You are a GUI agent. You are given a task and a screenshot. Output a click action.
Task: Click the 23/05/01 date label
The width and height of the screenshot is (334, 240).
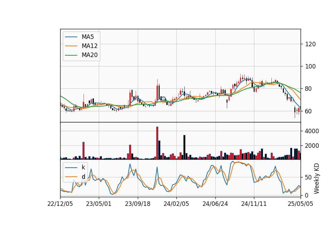[x=98, y=204]
